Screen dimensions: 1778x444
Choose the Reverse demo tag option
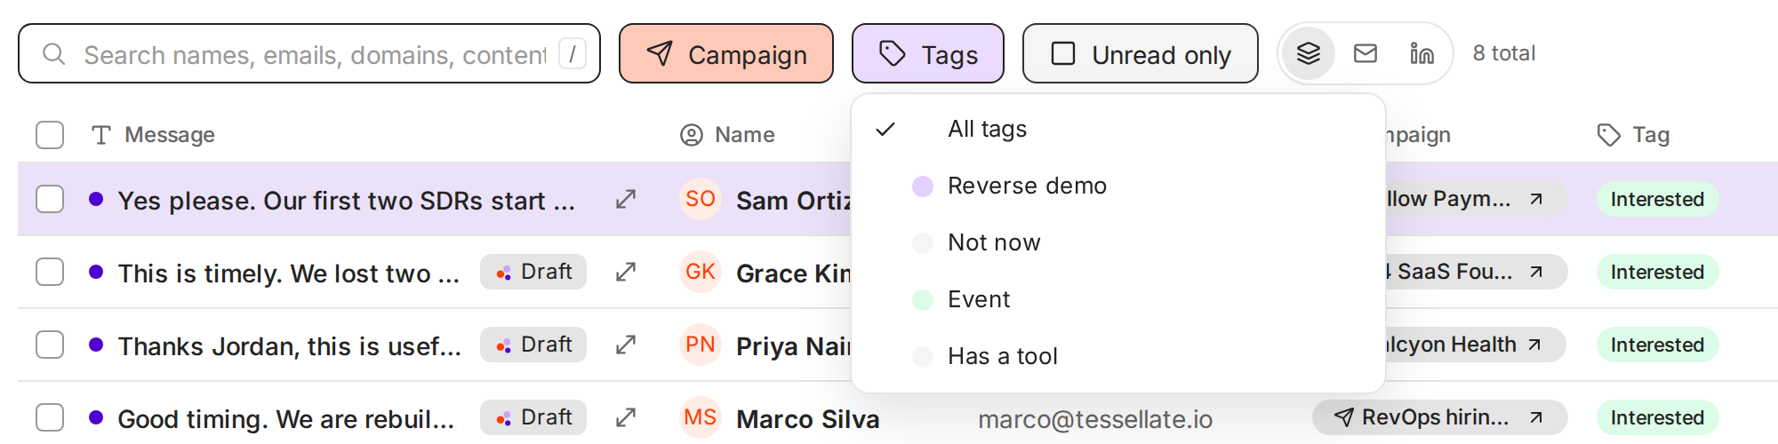click(1118, 186)
